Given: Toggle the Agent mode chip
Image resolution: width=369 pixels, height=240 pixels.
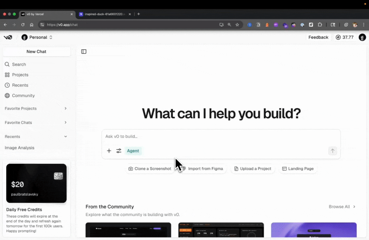Looking at the screenshot, I should tap(133, 151).
